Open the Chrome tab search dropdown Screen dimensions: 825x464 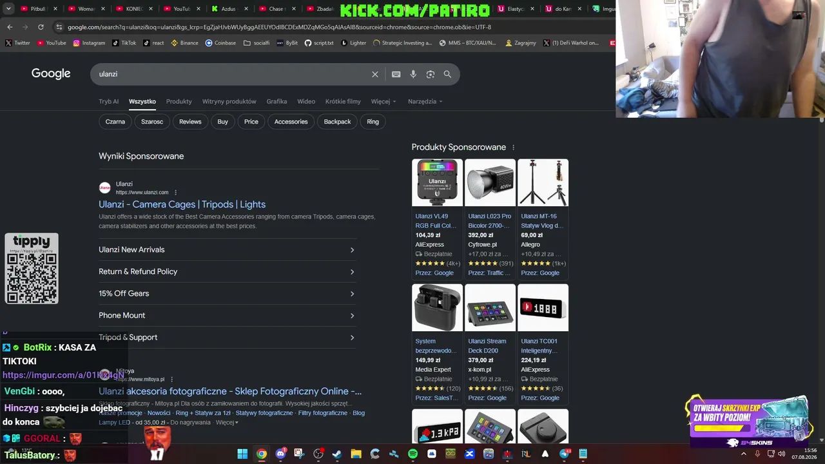click(x=8, y=9)
